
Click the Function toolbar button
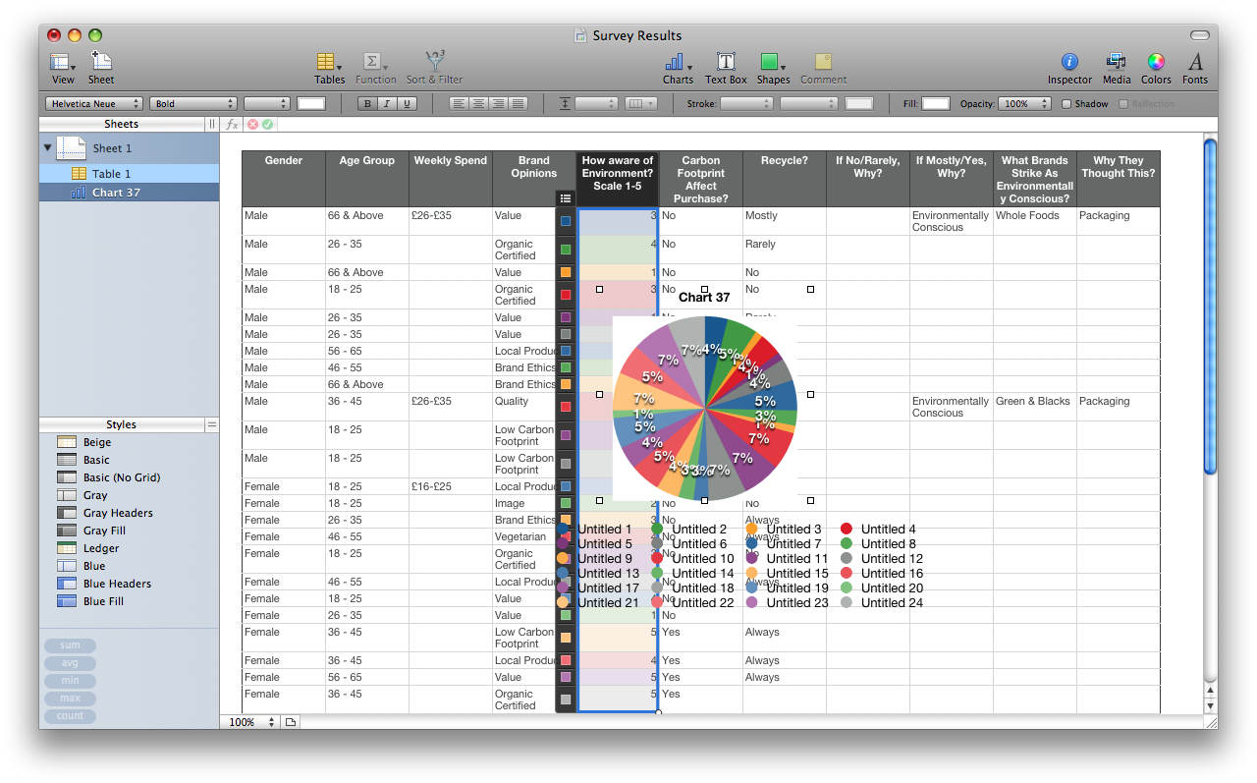[x=375, y=68]
